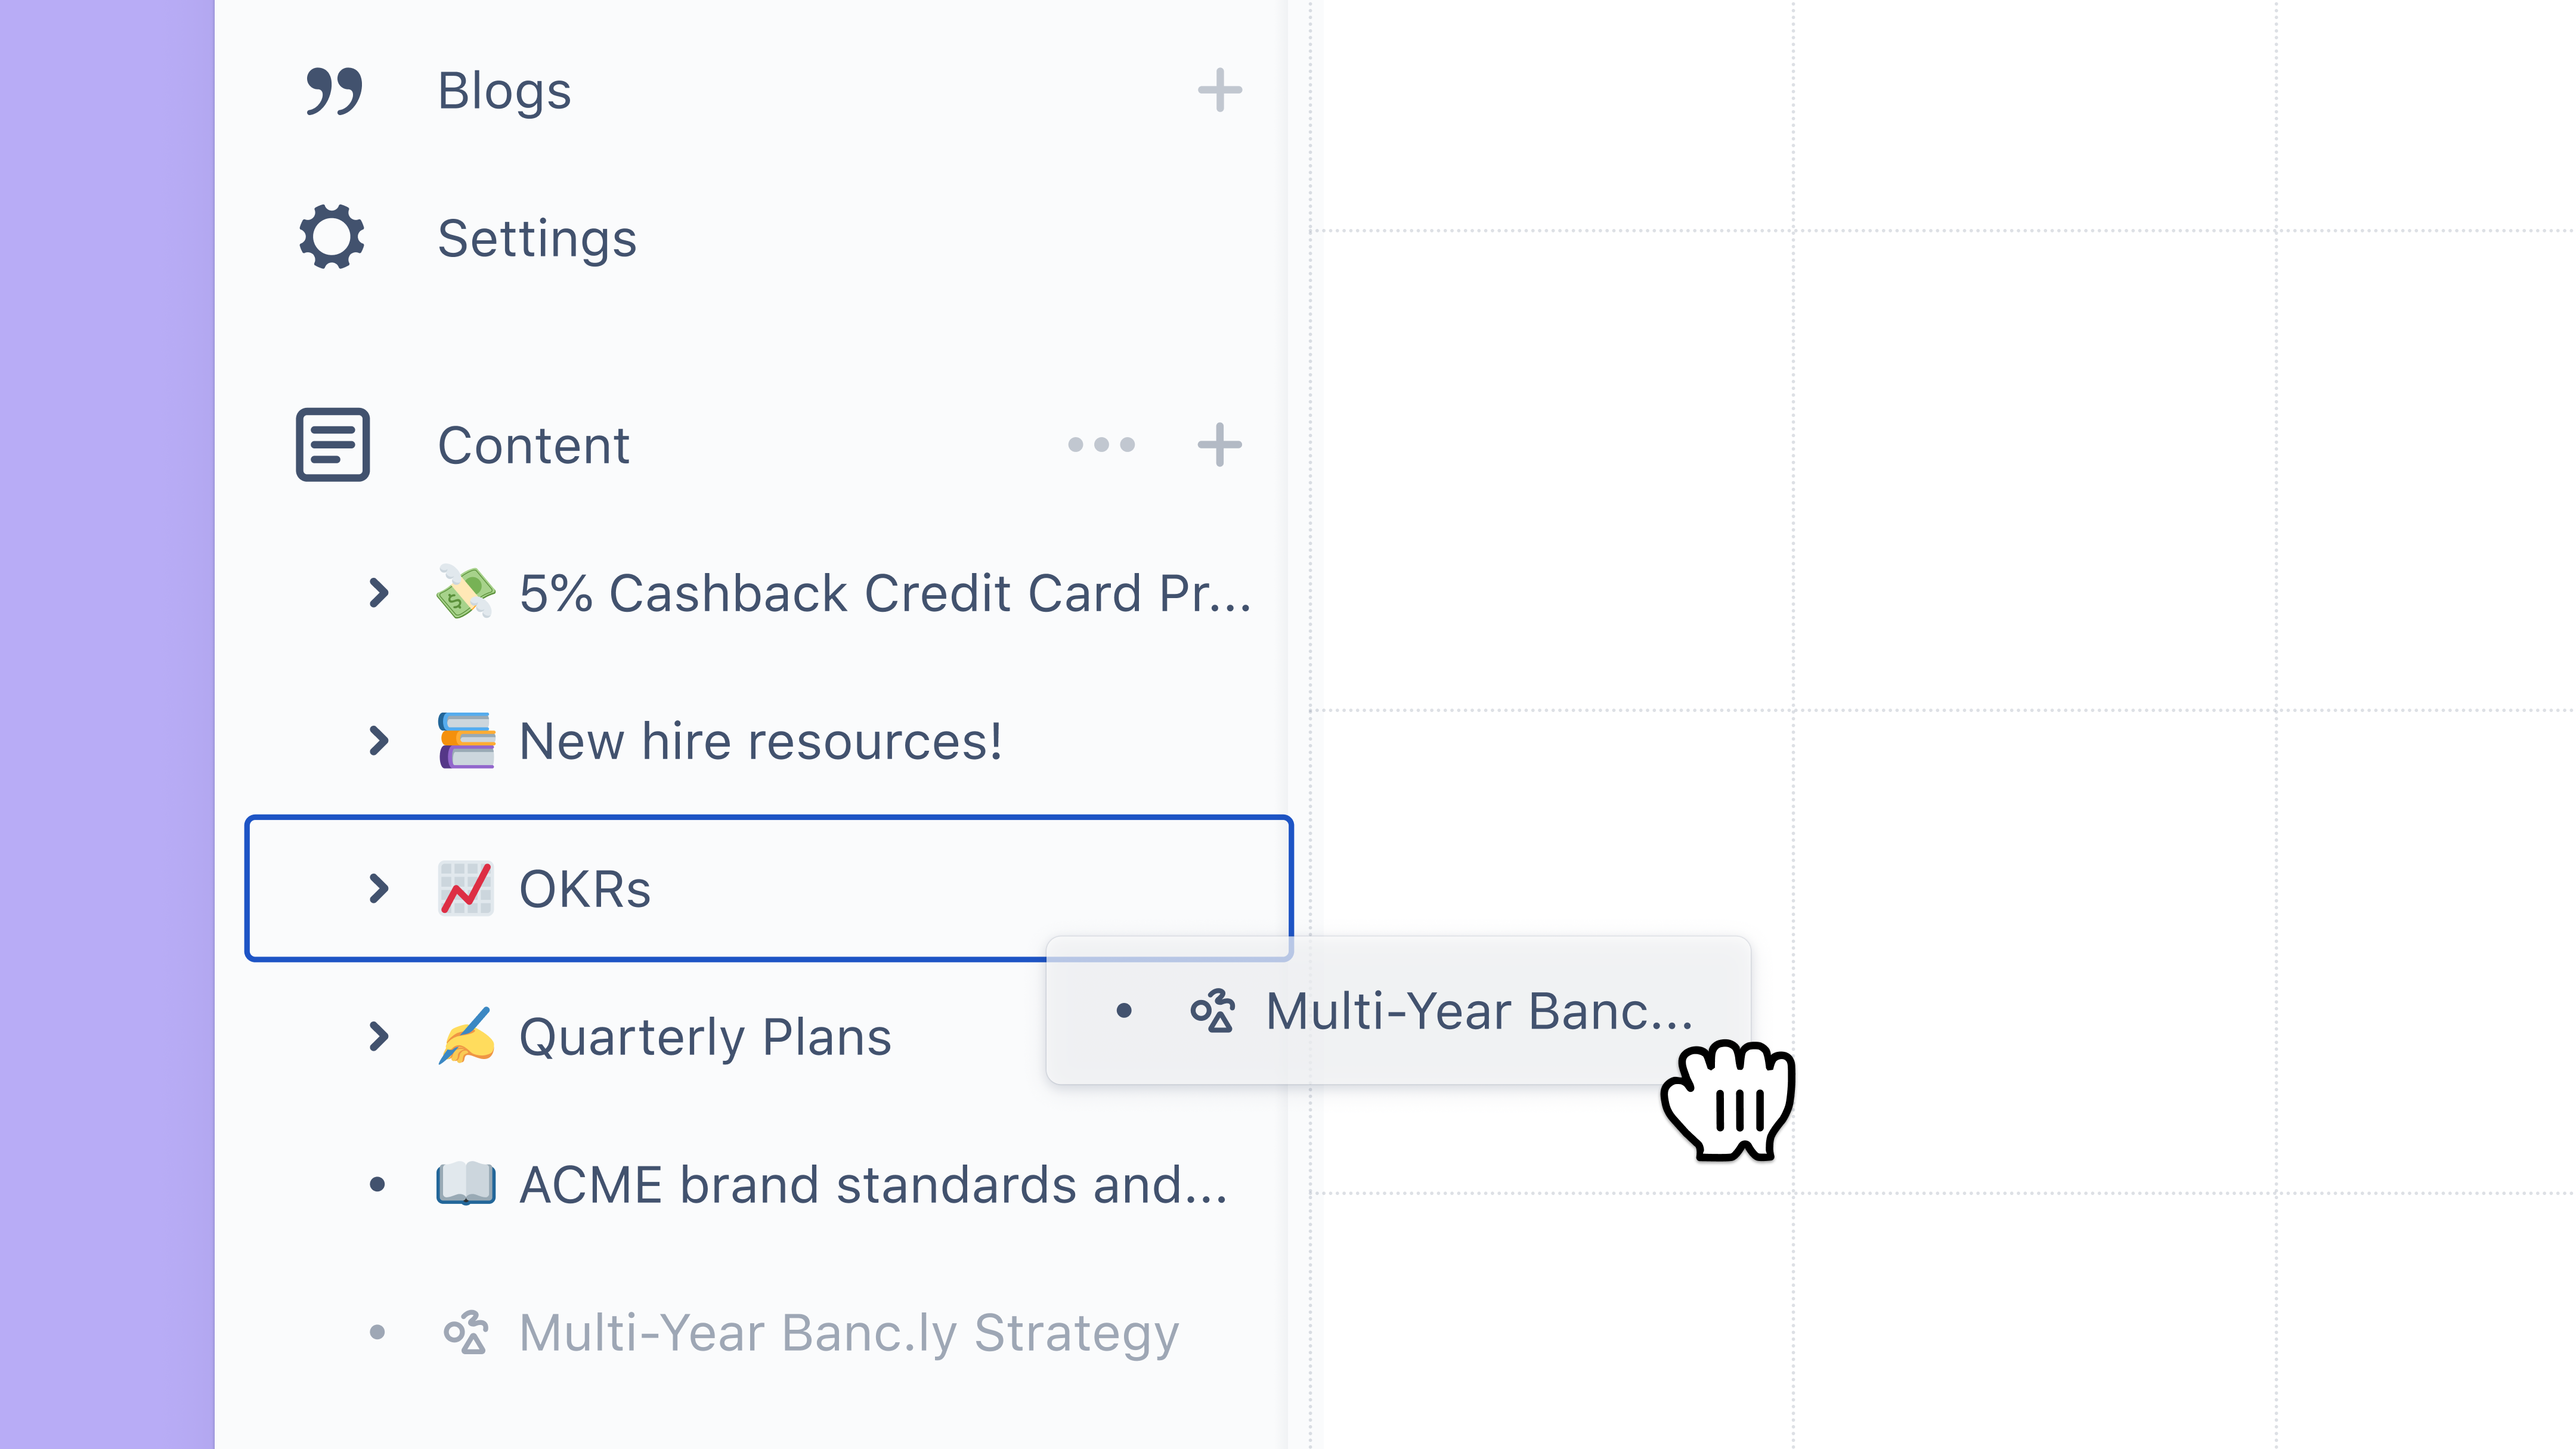Create a new Content page via plus
This screenshot has width=2576, height=1449.
(x=1220, y=445)
